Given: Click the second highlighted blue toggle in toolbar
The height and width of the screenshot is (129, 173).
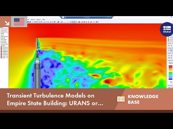Looking at the screenshot, I should pos(75,22).
